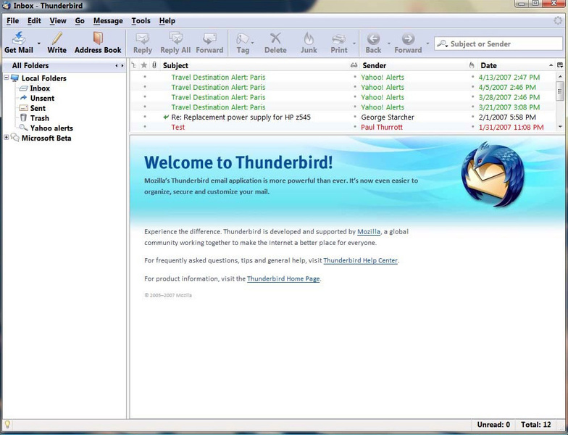Click the message list scrollbar thumb
568x435 pixels.
tap(560, 90)
